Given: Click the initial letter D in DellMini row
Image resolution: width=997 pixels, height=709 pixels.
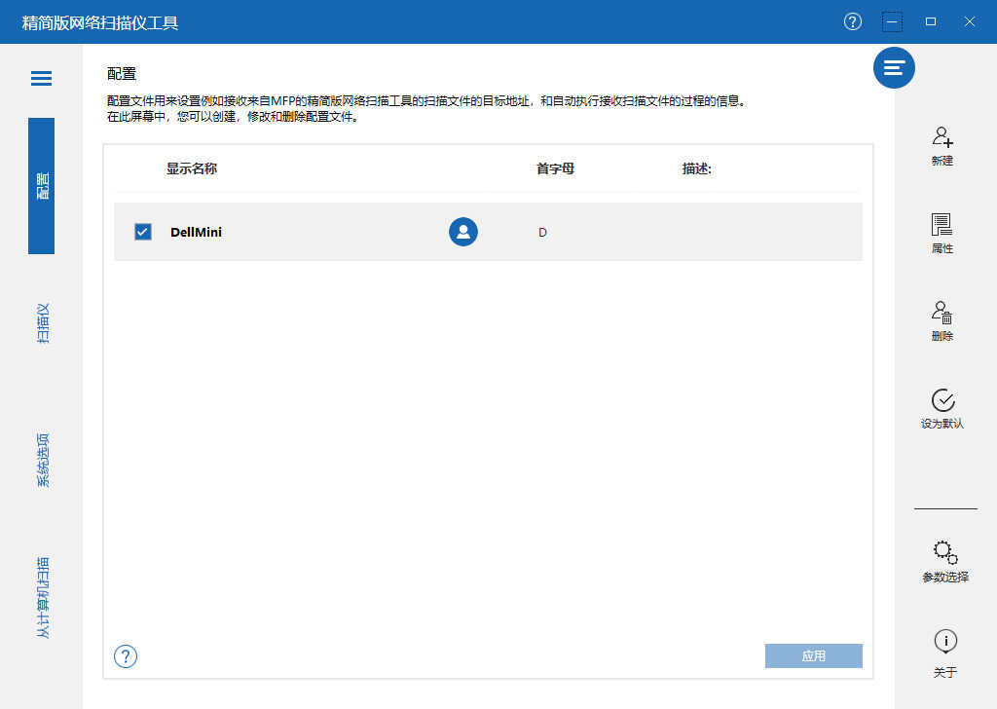Looking at the screenshot, I should [x=542, y=232].
